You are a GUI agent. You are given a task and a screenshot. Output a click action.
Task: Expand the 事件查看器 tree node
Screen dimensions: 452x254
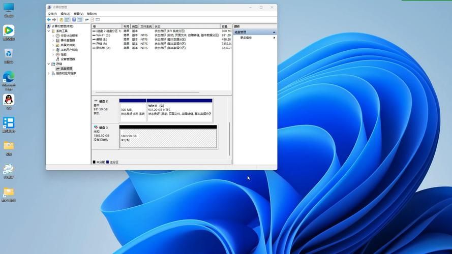coord(53,40)
